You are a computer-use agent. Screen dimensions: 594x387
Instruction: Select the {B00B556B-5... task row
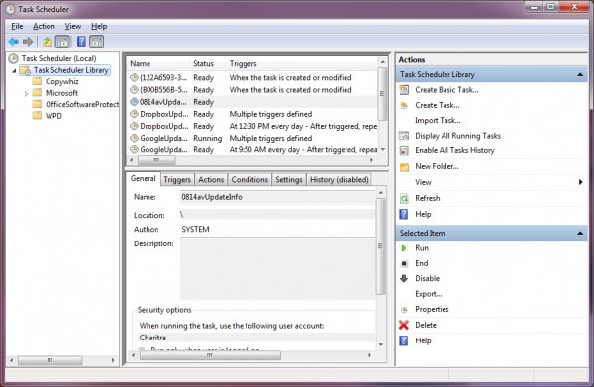pyautogui.click(x=252, y=90)
